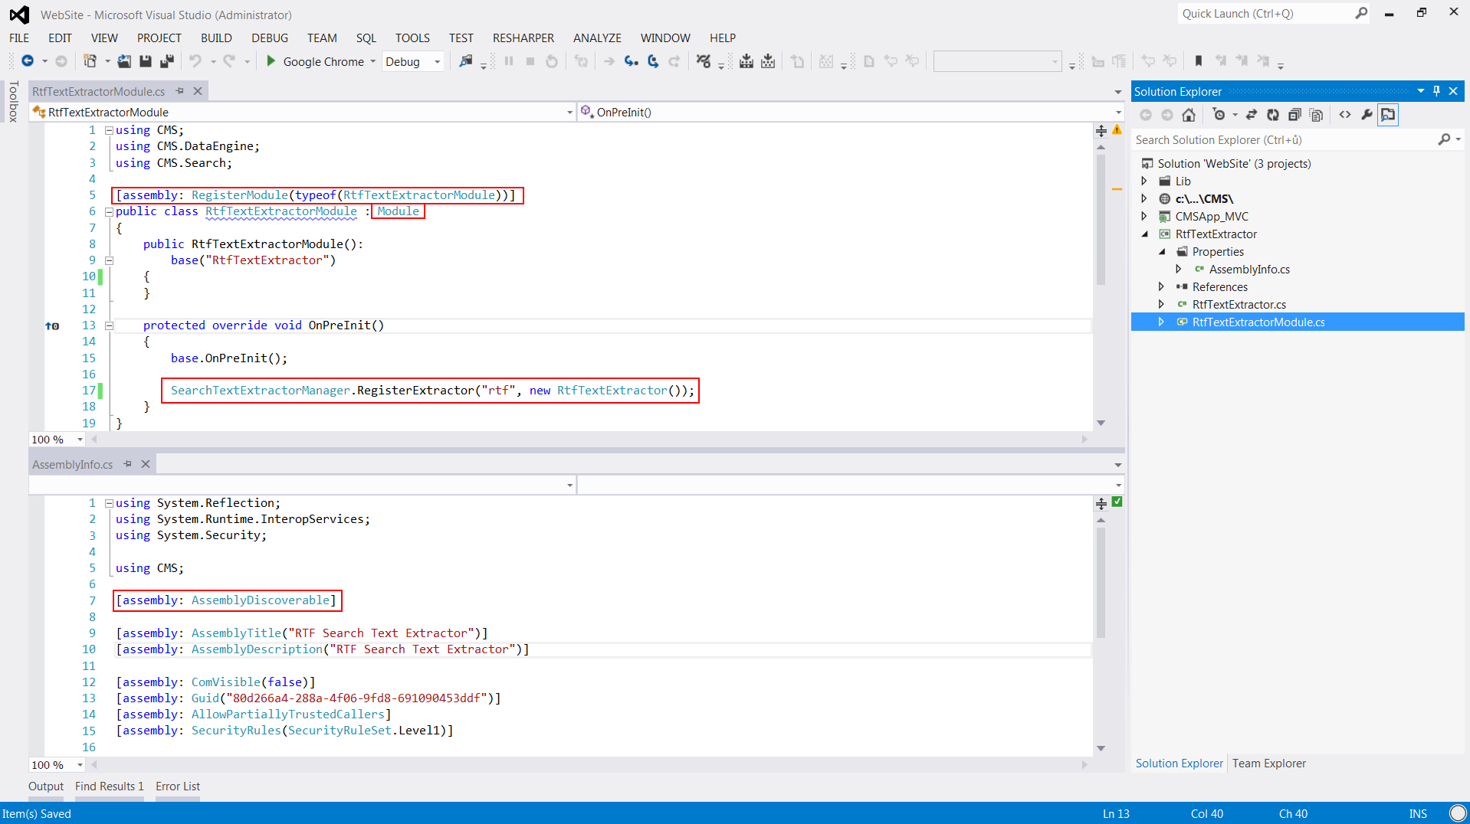Refresh Solution Explorer with circular arrows icon

1273,115
